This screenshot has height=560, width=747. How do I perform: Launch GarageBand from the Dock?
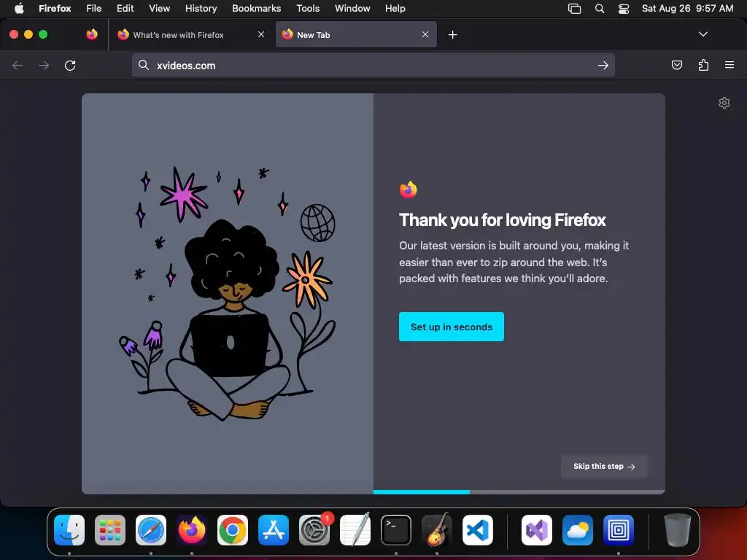[437, 529]
